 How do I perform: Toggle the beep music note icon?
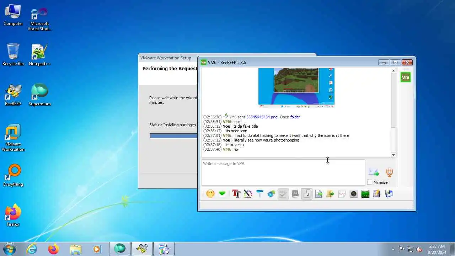[x=307, y=194]
